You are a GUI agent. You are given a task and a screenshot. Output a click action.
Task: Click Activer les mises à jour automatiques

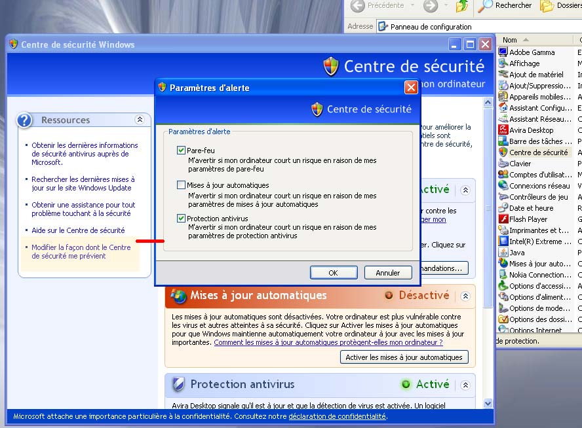pos(404,357)
